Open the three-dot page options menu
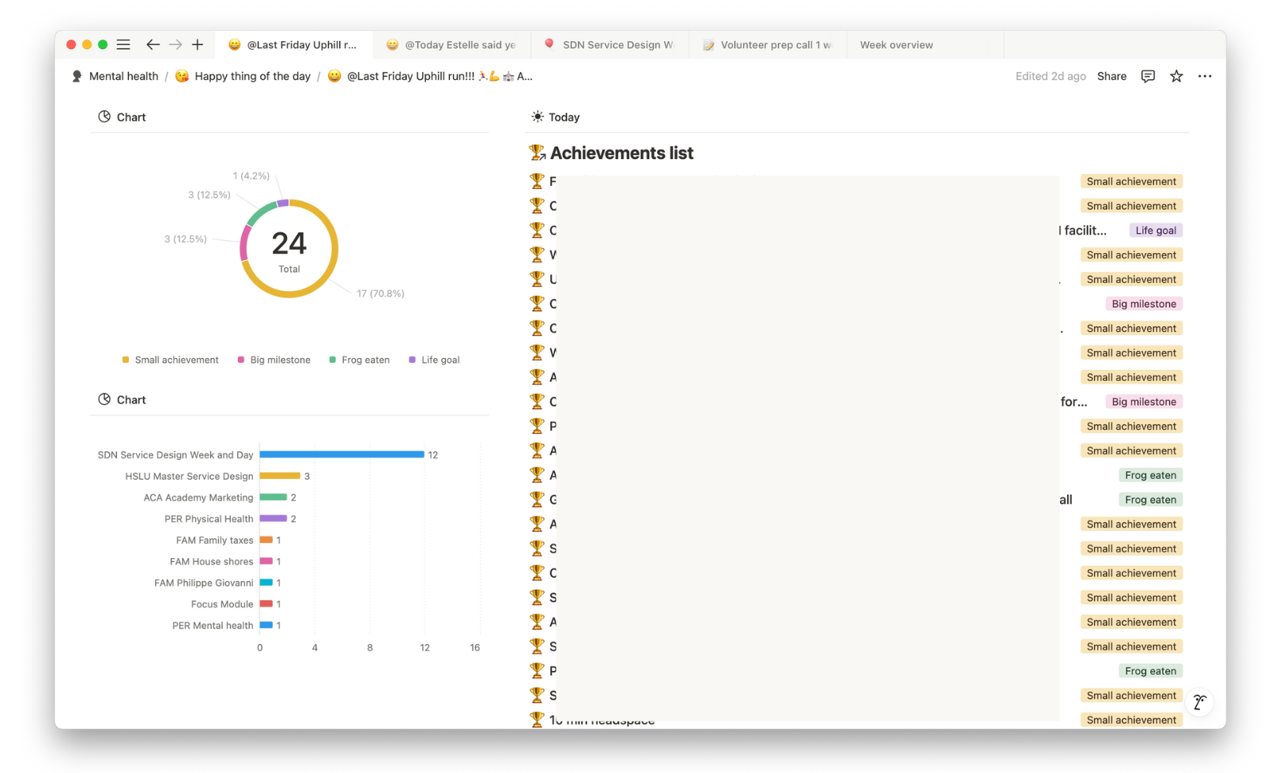 click(1205, 77)
